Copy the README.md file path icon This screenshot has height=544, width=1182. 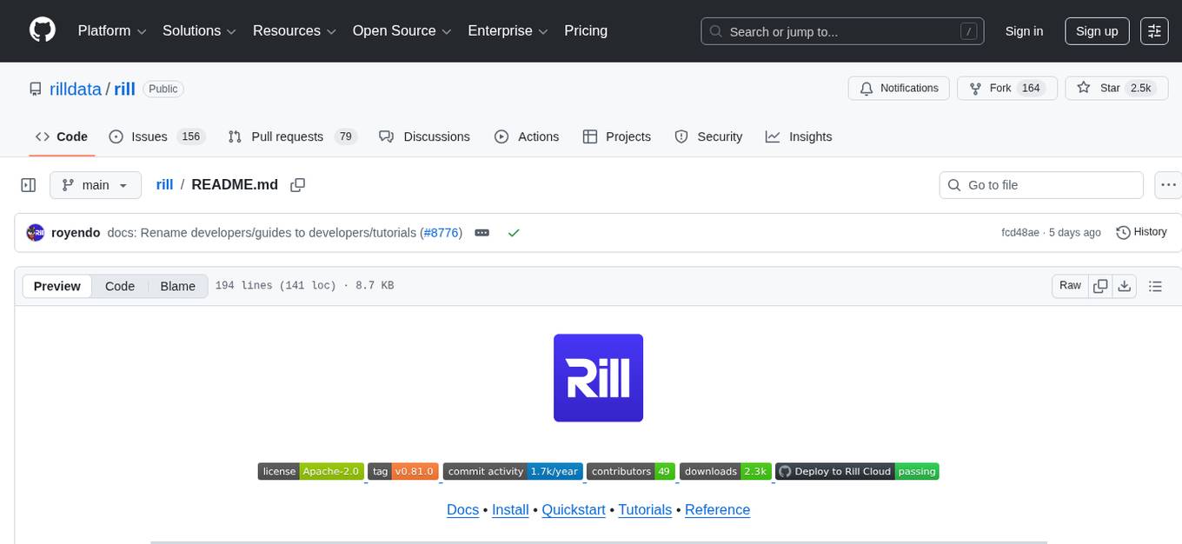298,184
